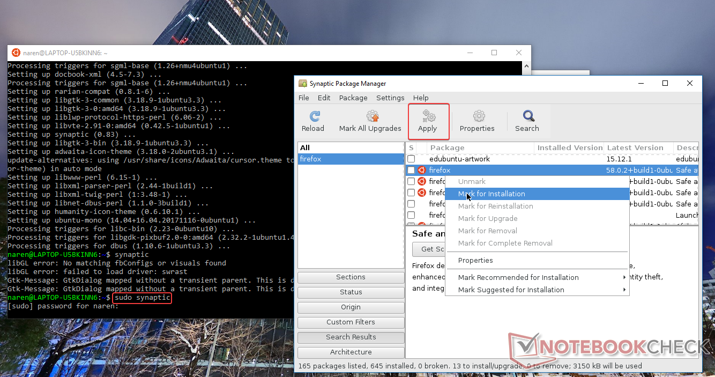The width and height of the screenshot is (715, 377).
Task: Open the File menu in Synaptic
Action: [x=304, y=98]
